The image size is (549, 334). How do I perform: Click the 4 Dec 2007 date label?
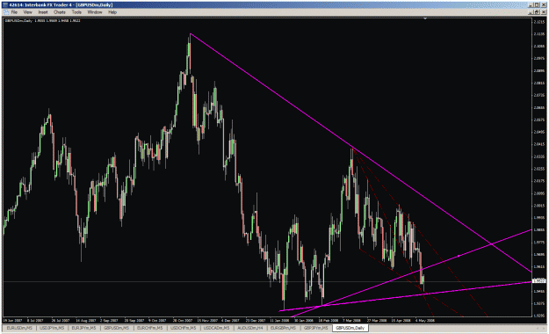(x=230, y=320)
